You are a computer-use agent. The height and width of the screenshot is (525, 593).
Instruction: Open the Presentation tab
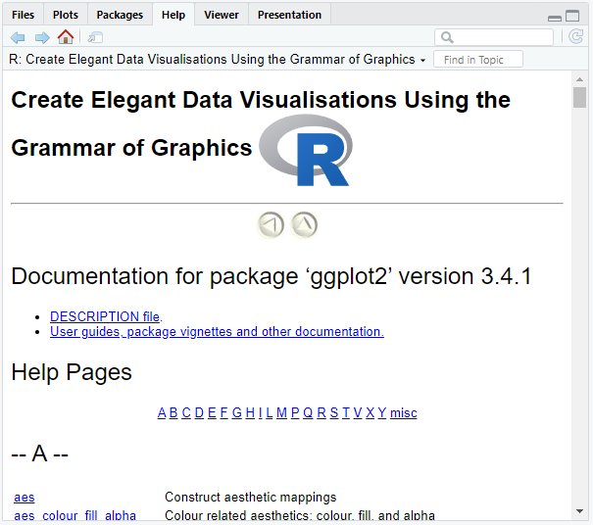pyautogui.click(x=289, y=15)
